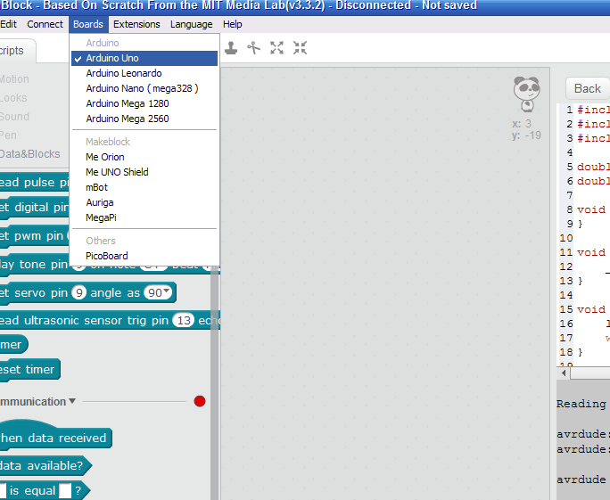
Task: Open the Edit menu
Action: (x=9, y=24)
